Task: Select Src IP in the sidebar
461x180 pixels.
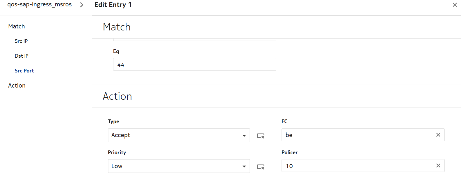Action: 21,41
